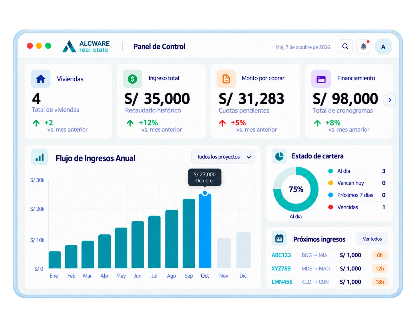Select the highlighted Oct bar in the chart

click(205, 231)
